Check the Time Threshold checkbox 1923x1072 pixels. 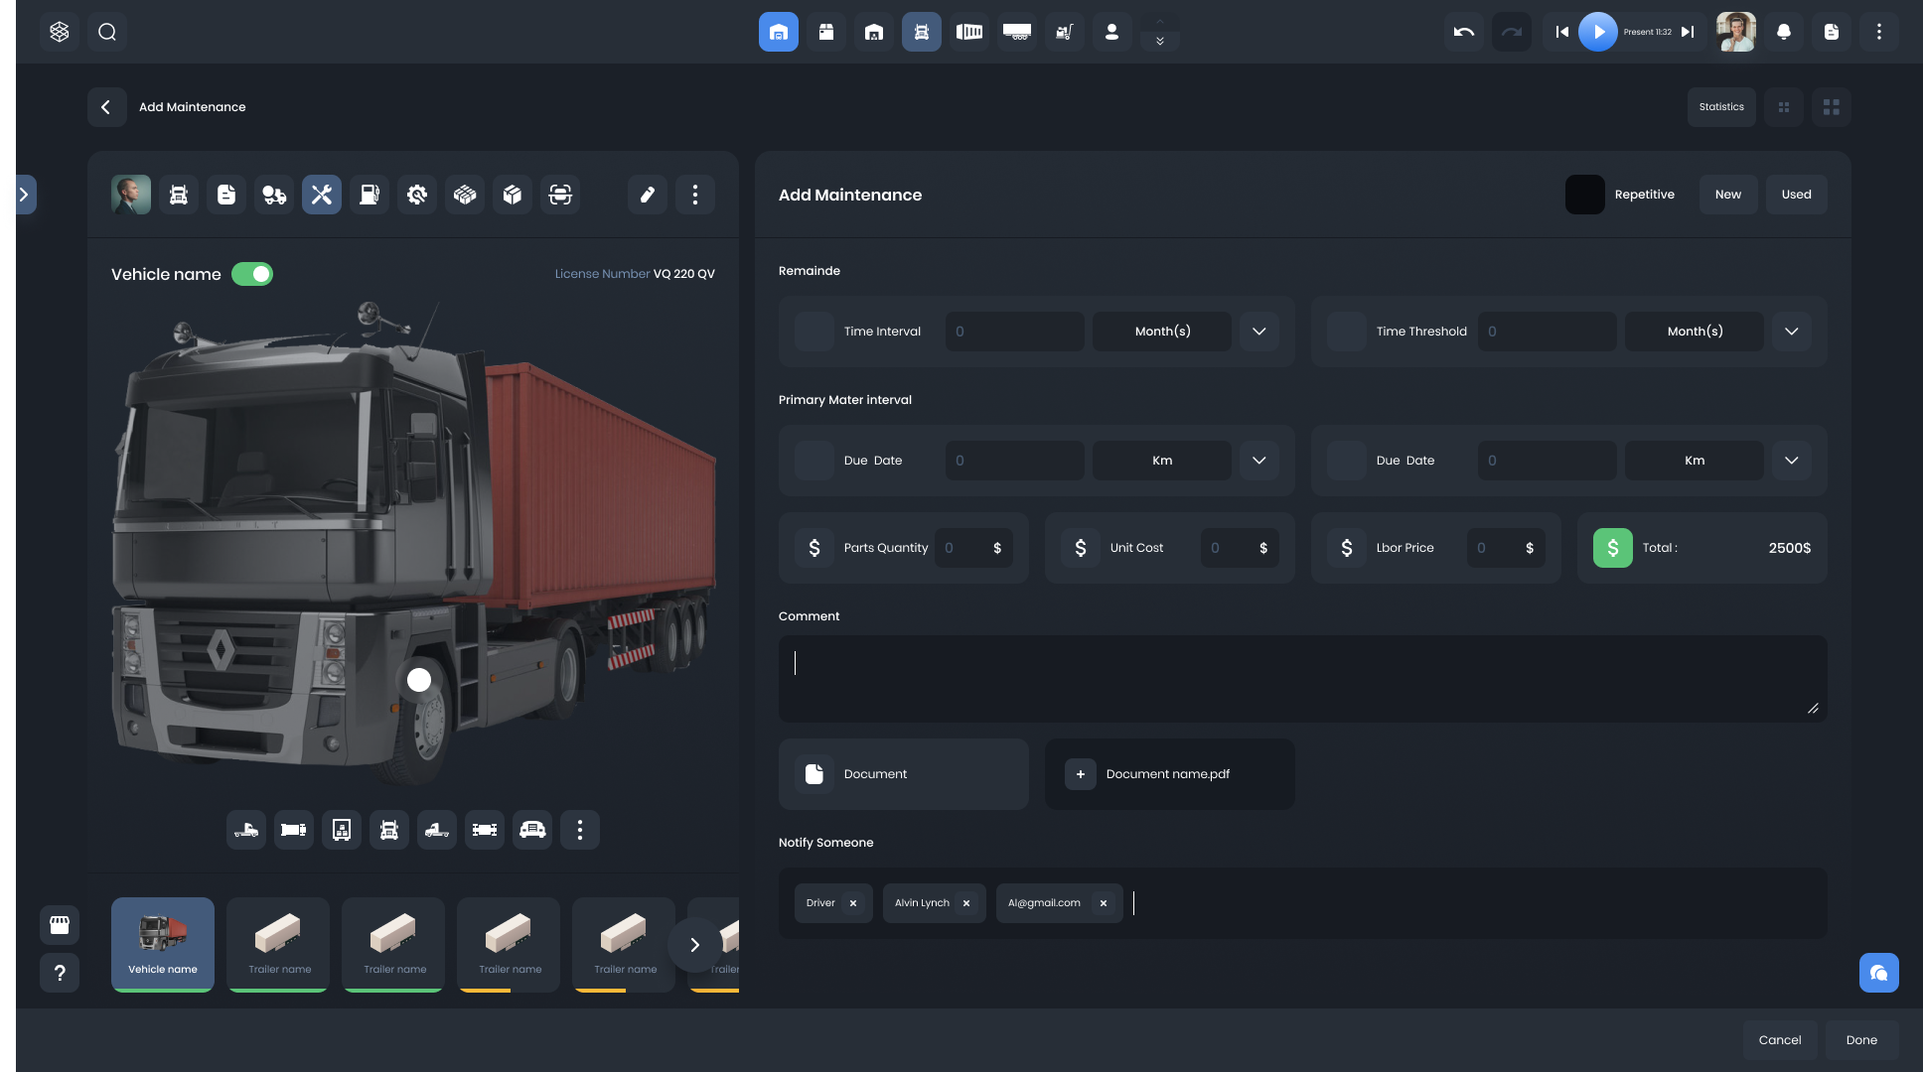click(x=1347, y=332)
